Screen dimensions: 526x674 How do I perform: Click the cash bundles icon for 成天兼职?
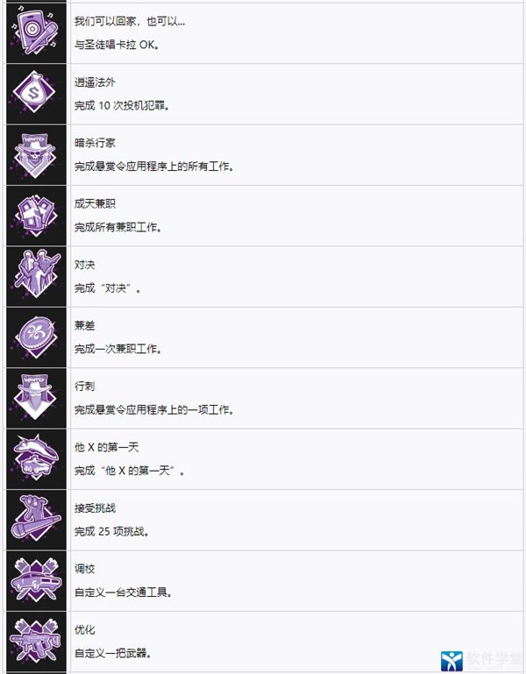coord(36,216)
